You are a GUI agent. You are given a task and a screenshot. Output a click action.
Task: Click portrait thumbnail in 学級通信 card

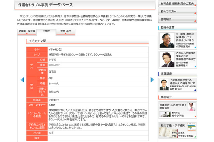[192, 107]
